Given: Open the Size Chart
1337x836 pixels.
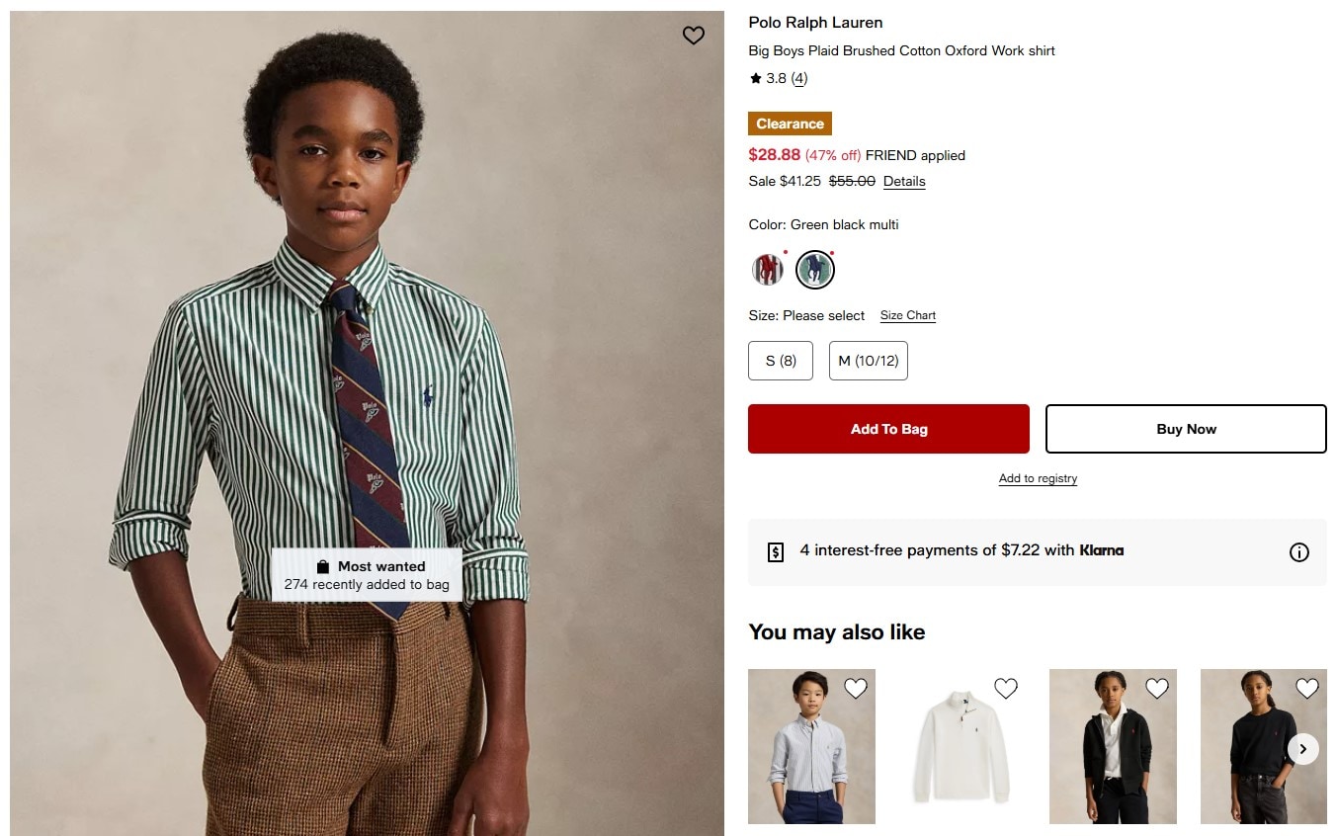Looking at the screenshot, I should click(x=907, y=315).
